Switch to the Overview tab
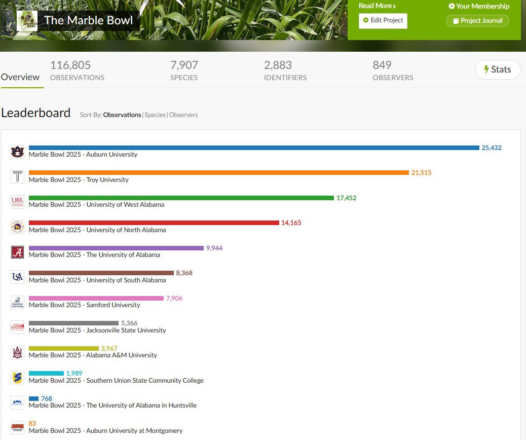Image resolution: width=526 pixels, height=440 pixels. click(x=20, y=77)
